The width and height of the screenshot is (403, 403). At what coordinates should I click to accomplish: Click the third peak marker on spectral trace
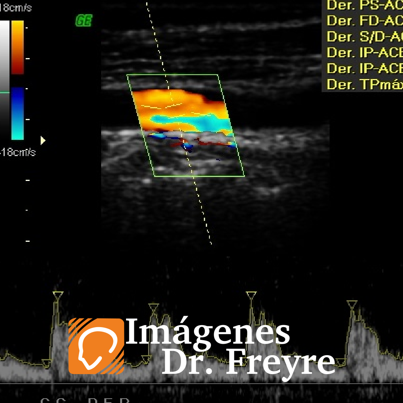coord(251,294)
